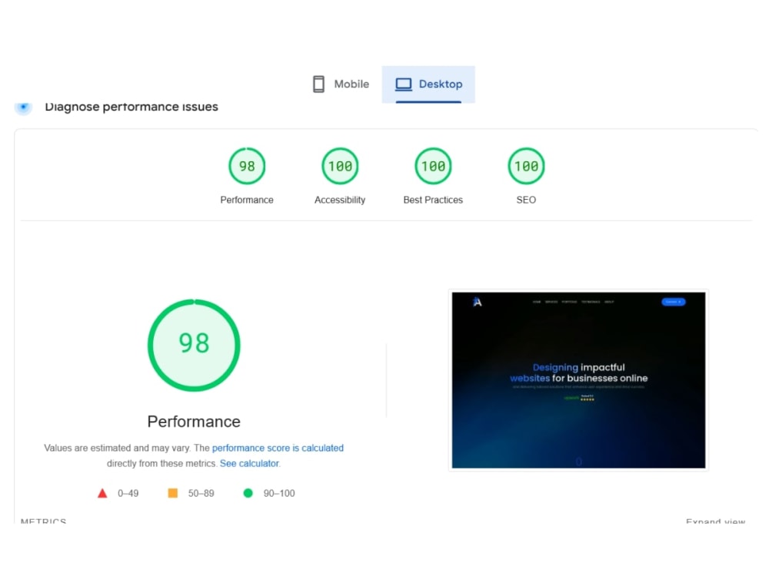
Task: Click the 'SEO' label
Action: tap(526, 200)
